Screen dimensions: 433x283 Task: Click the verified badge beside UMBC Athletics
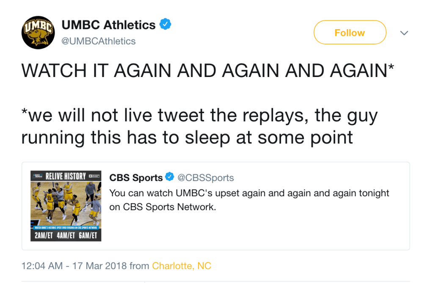[165, 25]
